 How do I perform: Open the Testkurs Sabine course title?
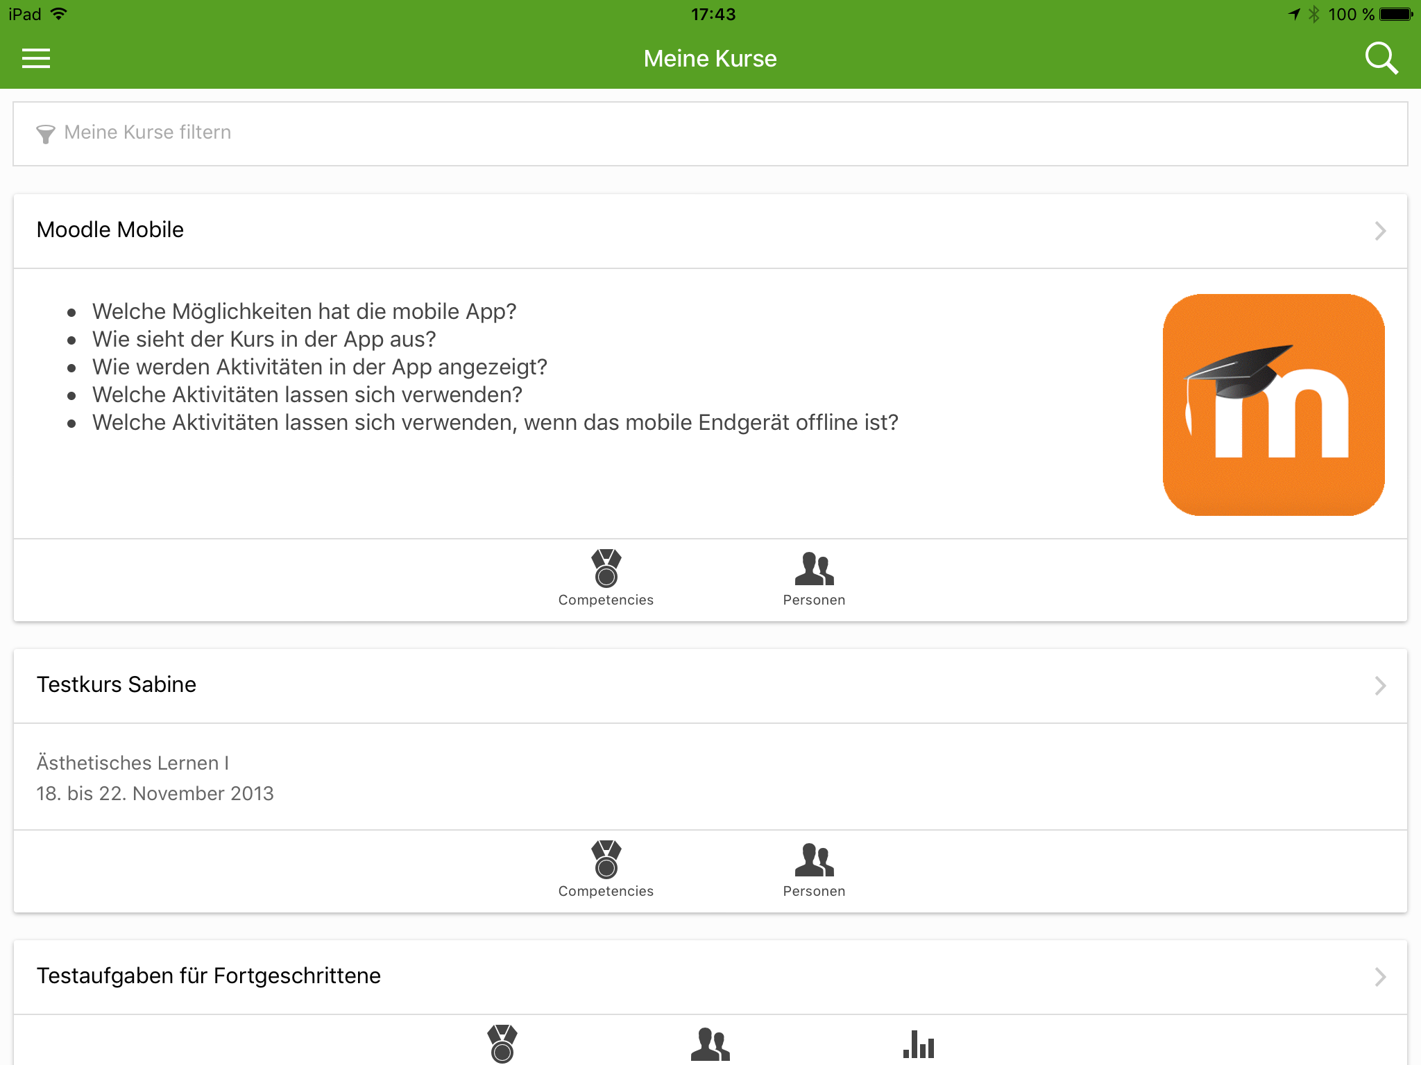pyautogui.click(x=117, y=685)
